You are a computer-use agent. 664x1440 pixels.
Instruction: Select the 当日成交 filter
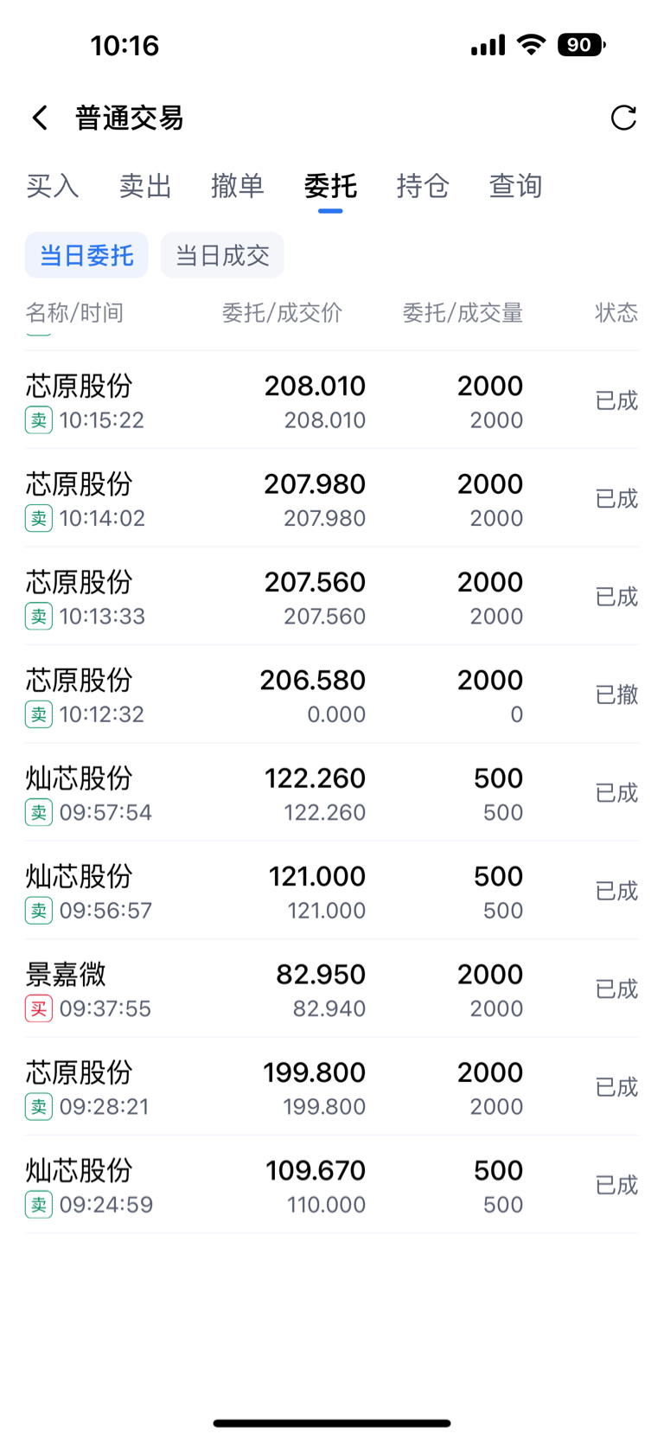pos(222,255)
